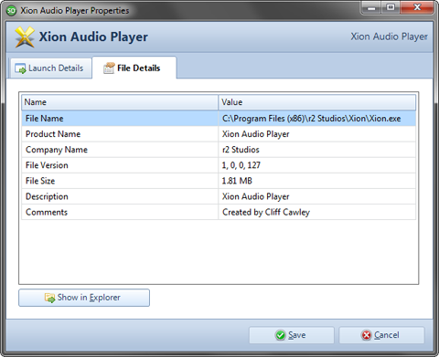This screenshot has width=439, height=357.
Task: Click the Description value Xion Audio Player
Action: click(x=255, y=196)
